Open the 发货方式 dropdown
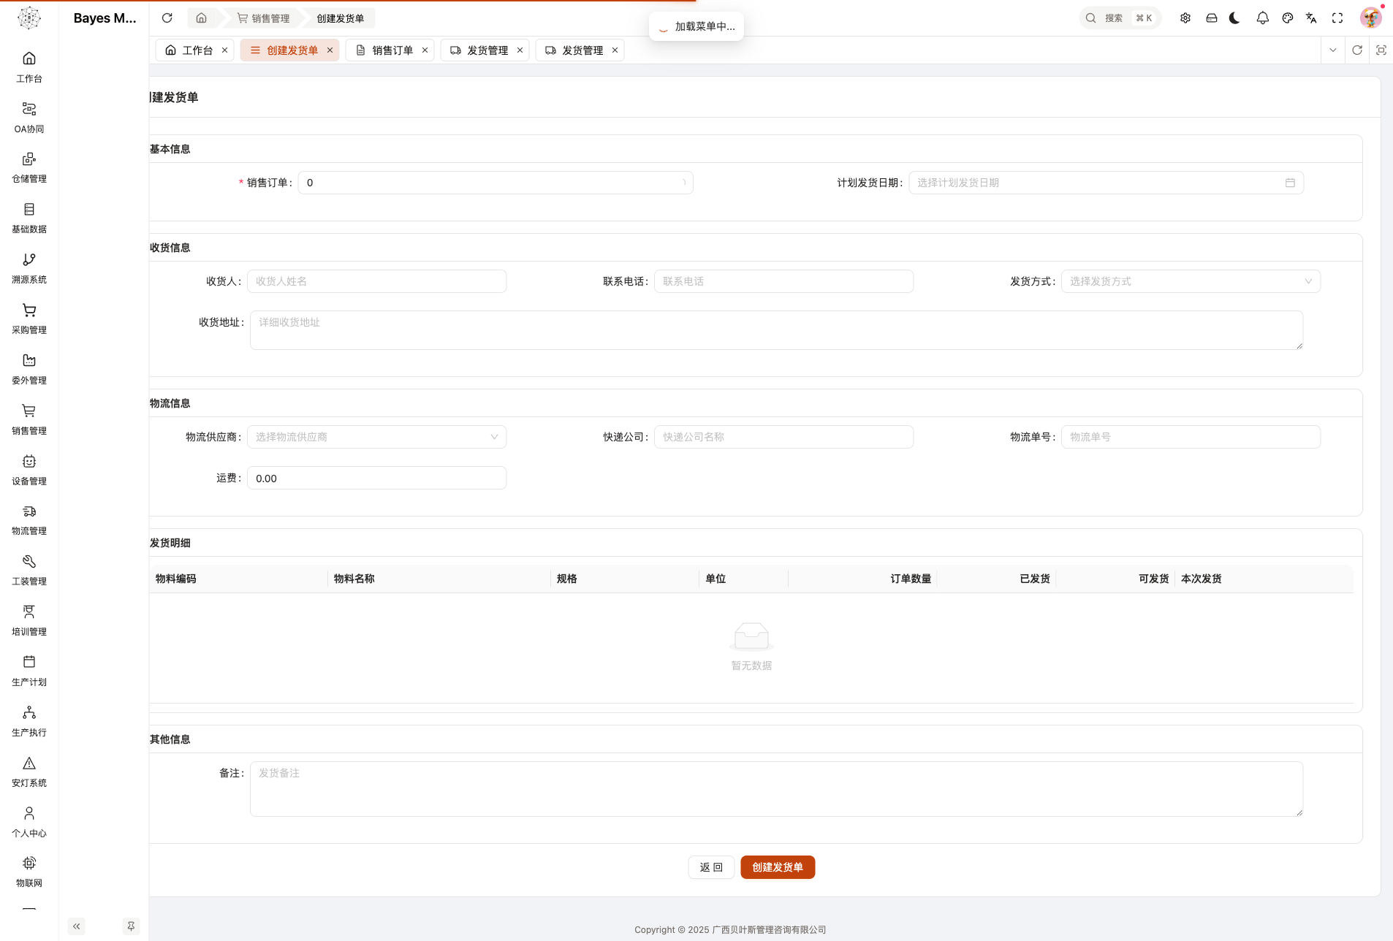This screenshot has width=1393, height=941. (1191, 281)
